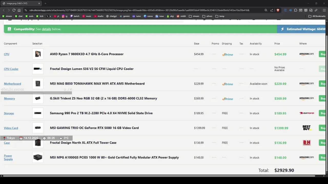Click the CPU component link
This screenshot has height=184, width=328.
click(x=7, y=54)
